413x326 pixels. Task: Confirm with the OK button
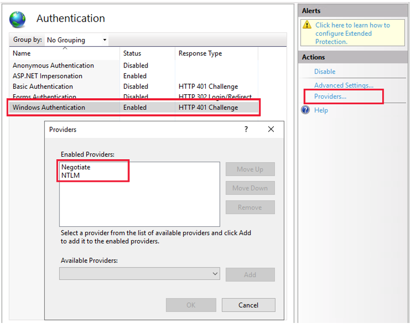click(x=191, y=305)
